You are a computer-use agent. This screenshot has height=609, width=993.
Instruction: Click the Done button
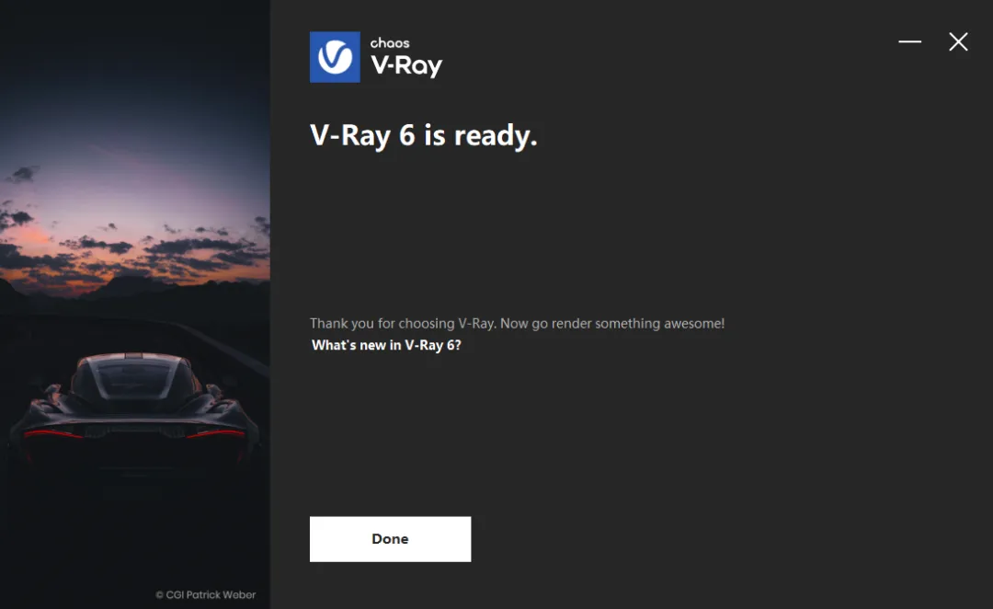(x=390, y=539)
